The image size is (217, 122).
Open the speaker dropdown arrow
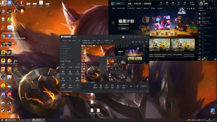pos(126,86)
